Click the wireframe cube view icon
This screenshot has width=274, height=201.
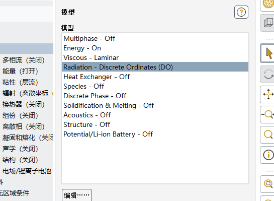(x=268, y=23)
